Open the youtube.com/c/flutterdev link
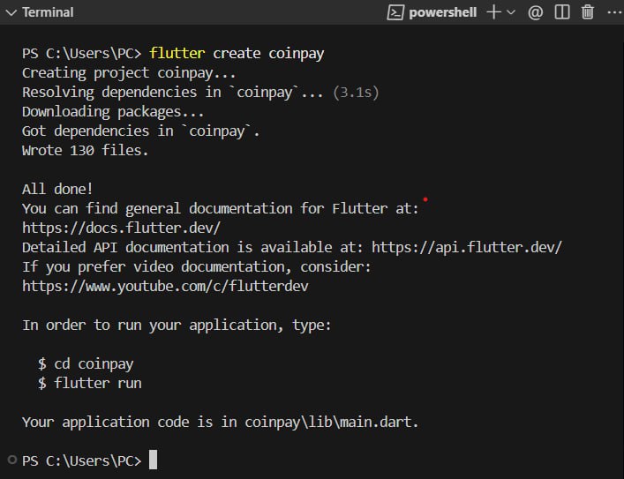Viewport: 624px width, 479px height. (x=165, y=287)
